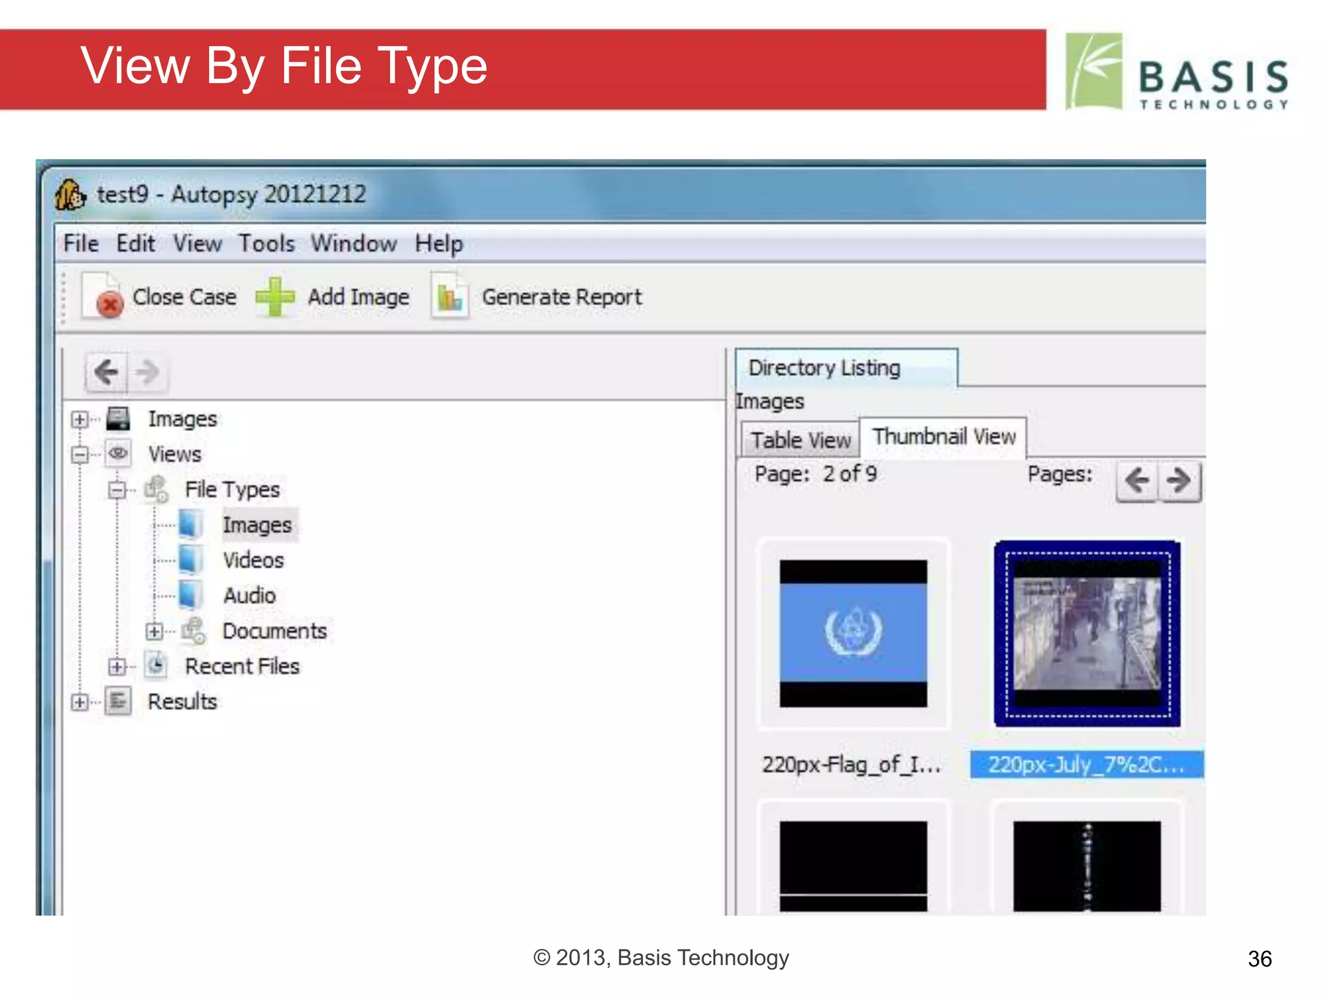This screenshot has width=1329, height=997.
Task: Expand the top-level Images node
Action: tap(80, 419)
